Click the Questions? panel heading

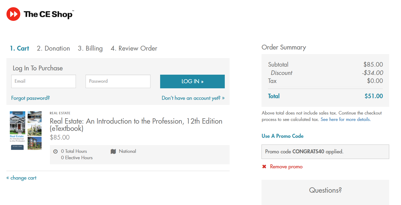(325, 190)
